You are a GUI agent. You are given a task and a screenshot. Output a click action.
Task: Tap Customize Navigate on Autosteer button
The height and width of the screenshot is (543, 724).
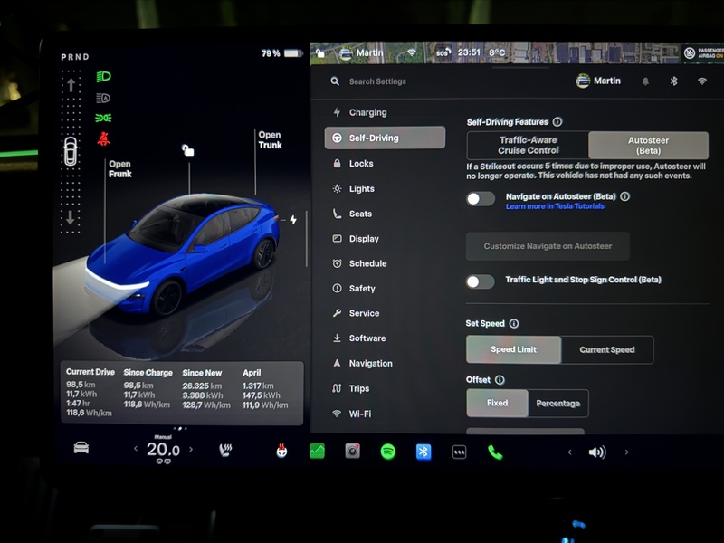(548, 246)
